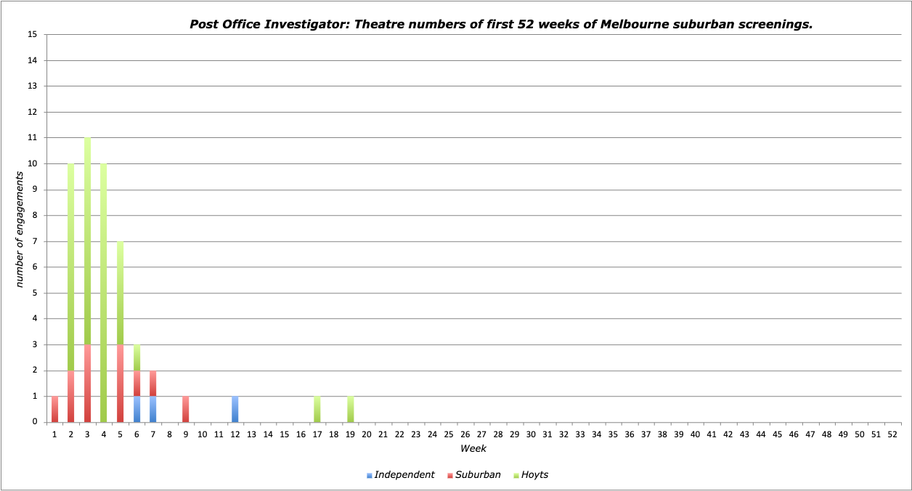Screen dimensions: 912x491
Task: Click the week 17 Hoyts bar
Action: [317, 409]
